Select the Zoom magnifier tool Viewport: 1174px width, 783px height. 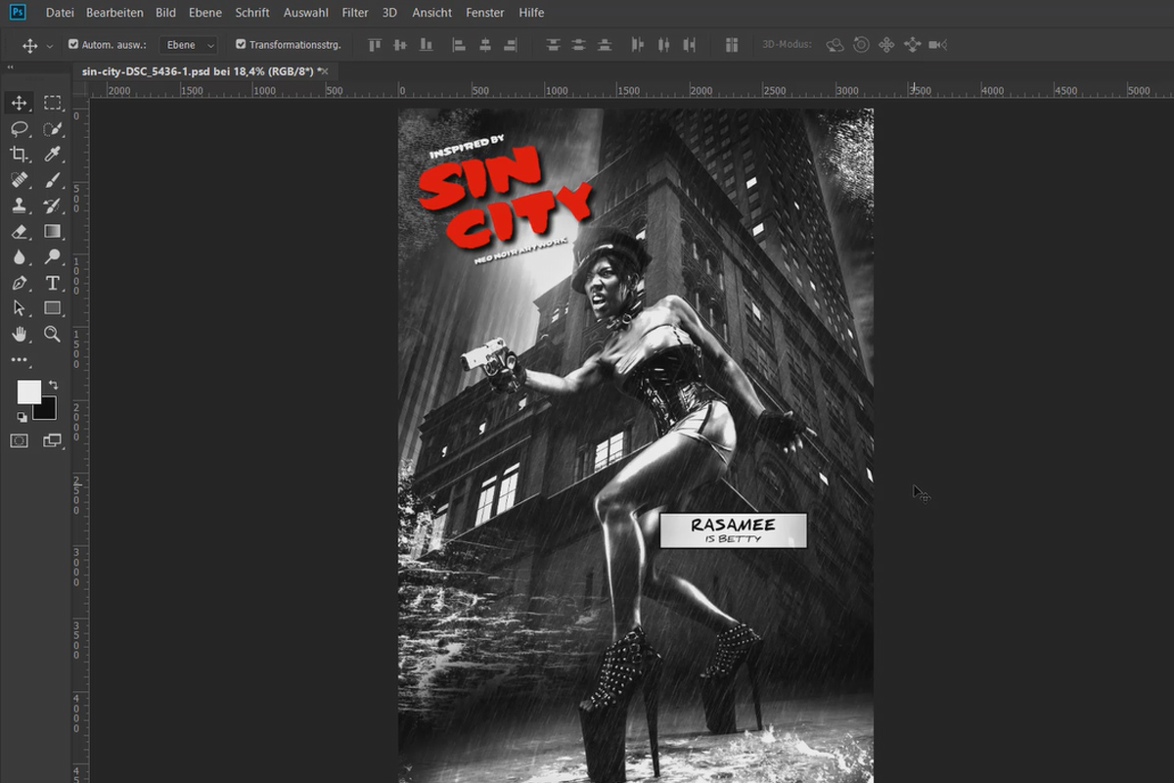[53, 334]
